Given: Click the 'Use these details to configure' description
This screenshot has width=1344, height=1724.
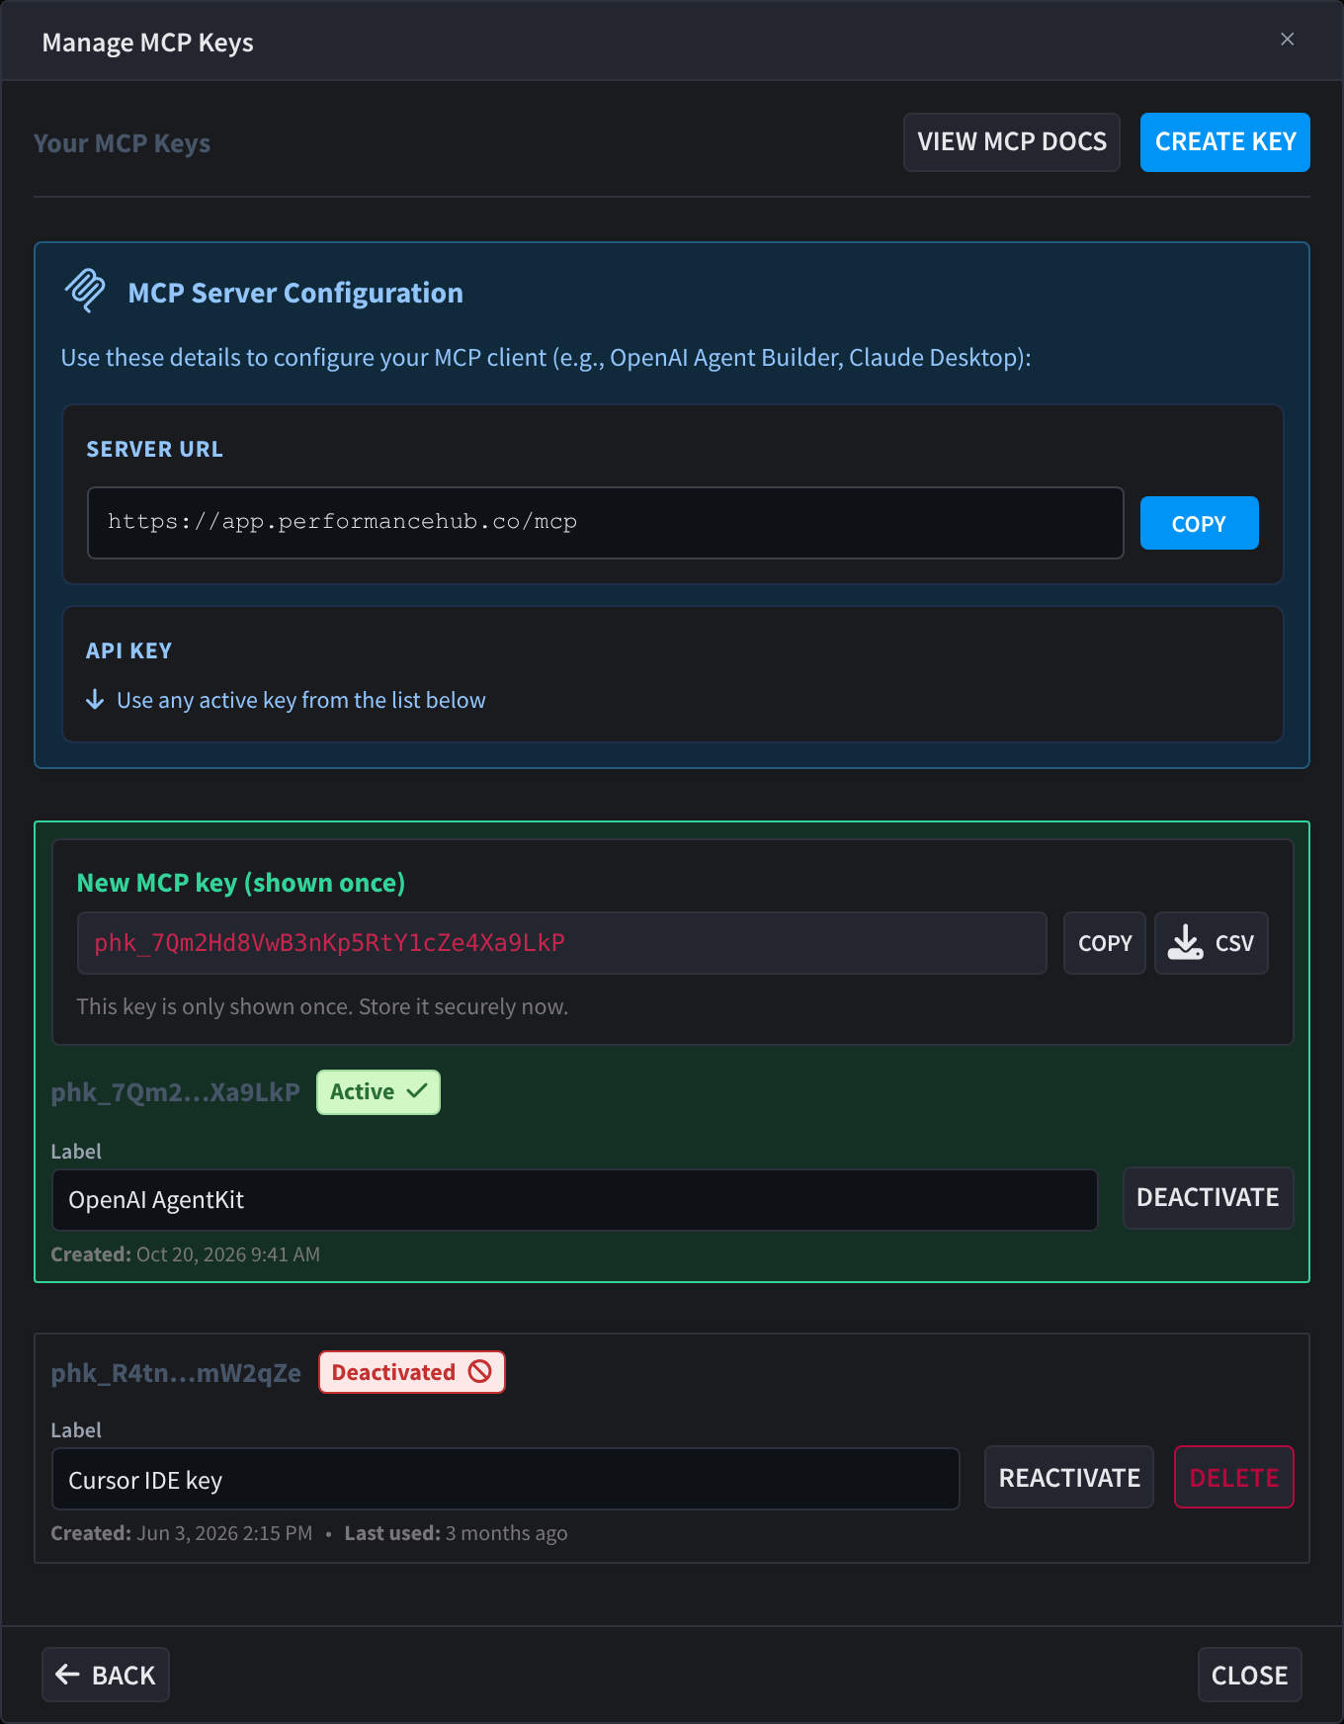Looking at the screenshot, I should point(546,357).
